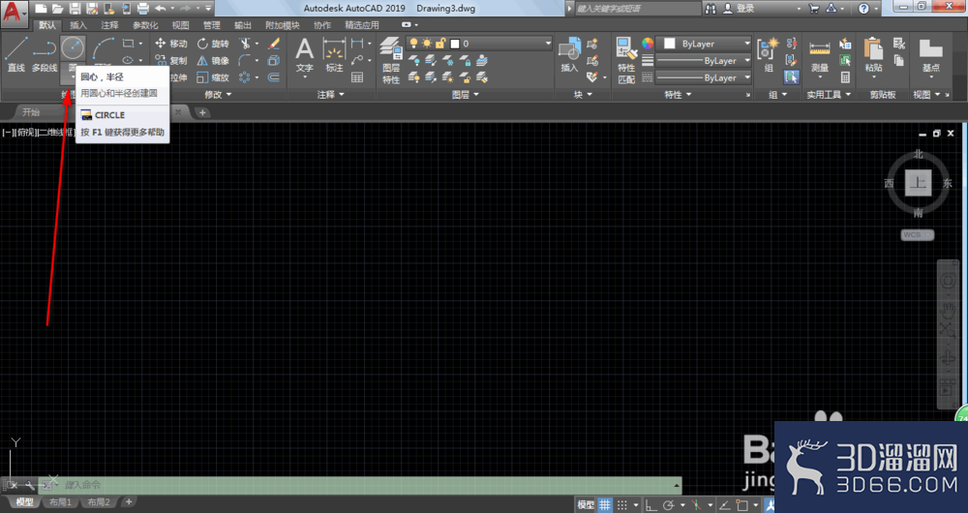The width and height of the screenshot is (968, 513).
Task: Toggle polar tracking in status bar
Action: pos(669,505)
